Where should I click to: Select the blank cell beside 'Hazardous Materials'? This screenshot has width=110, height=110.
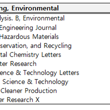tap(84, 36)
